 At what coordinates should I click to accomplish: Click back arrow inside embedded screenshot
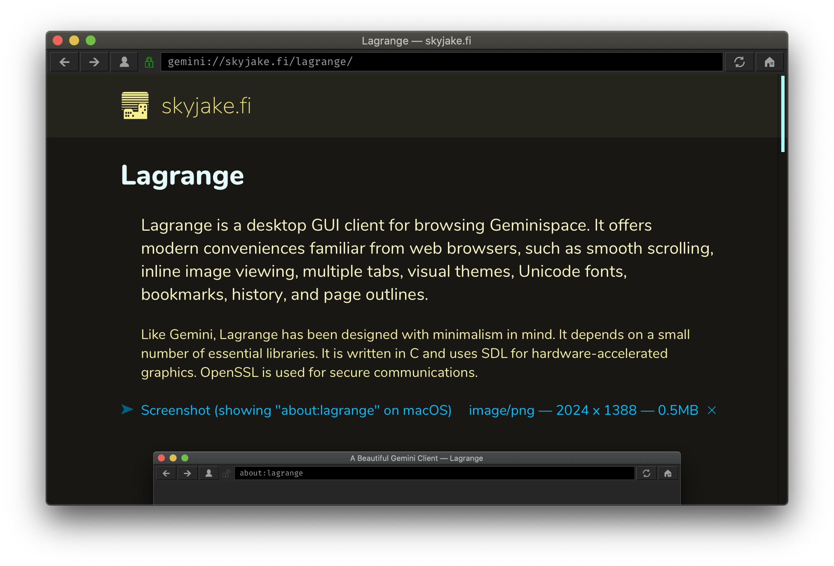tap(166, 473)
